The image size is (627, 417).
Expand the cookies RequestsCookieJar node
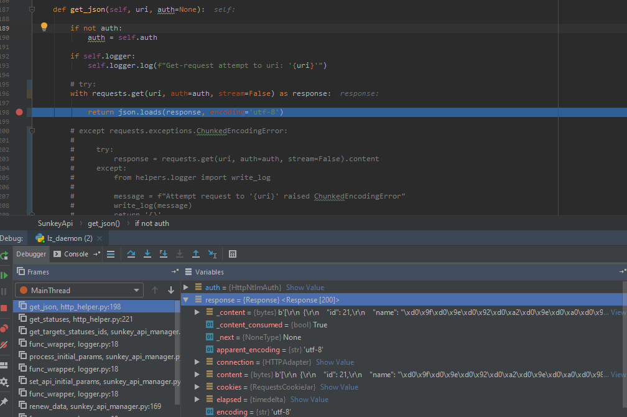(x=197, y=387)
